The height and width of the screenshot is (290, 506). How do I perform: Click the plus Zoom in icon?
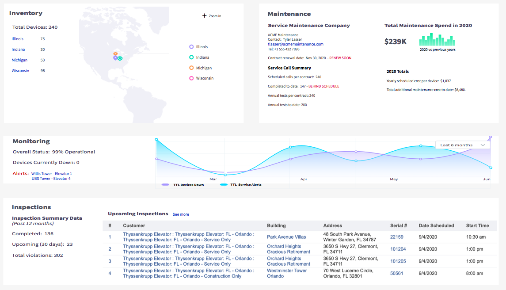pos(204,16)
